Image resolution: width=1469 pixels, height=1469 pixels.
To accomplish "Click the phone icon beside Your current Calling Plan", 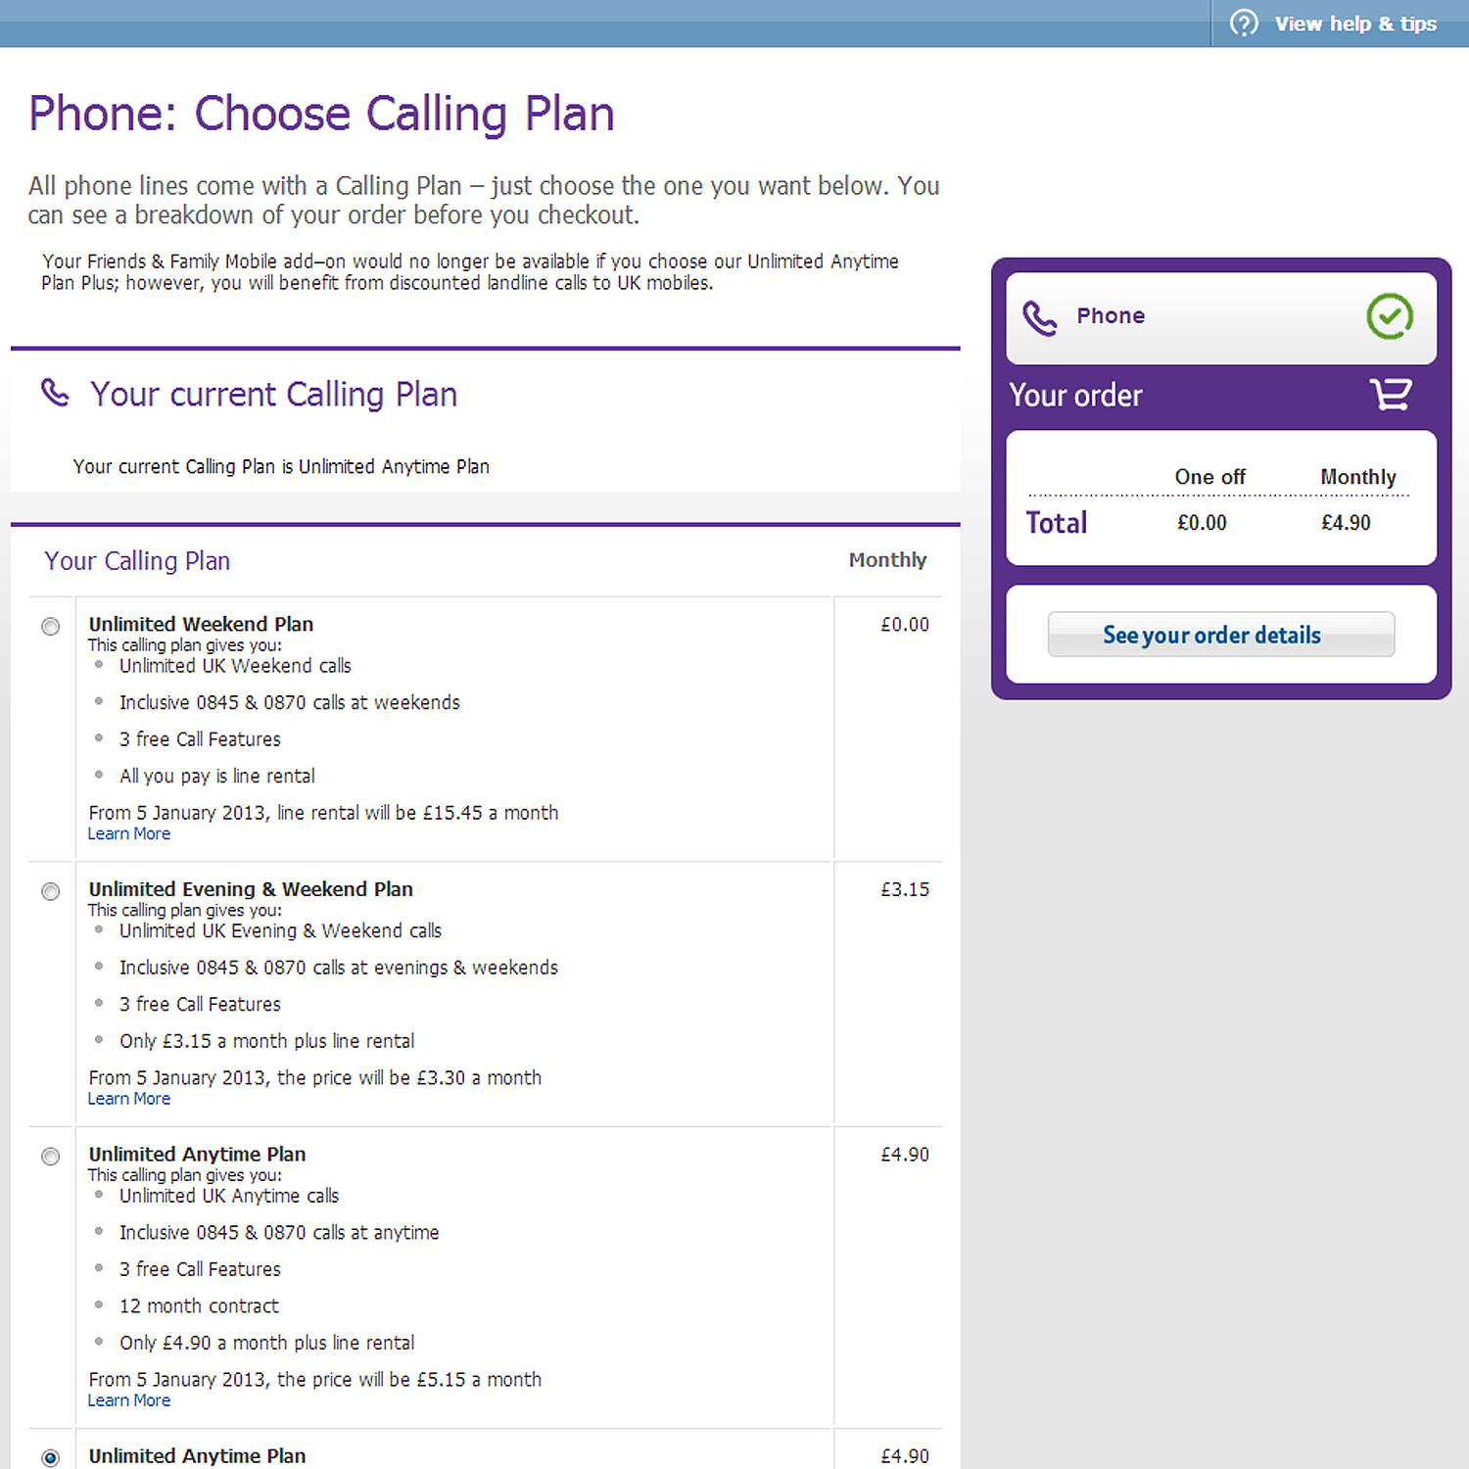I will (55, 392).
